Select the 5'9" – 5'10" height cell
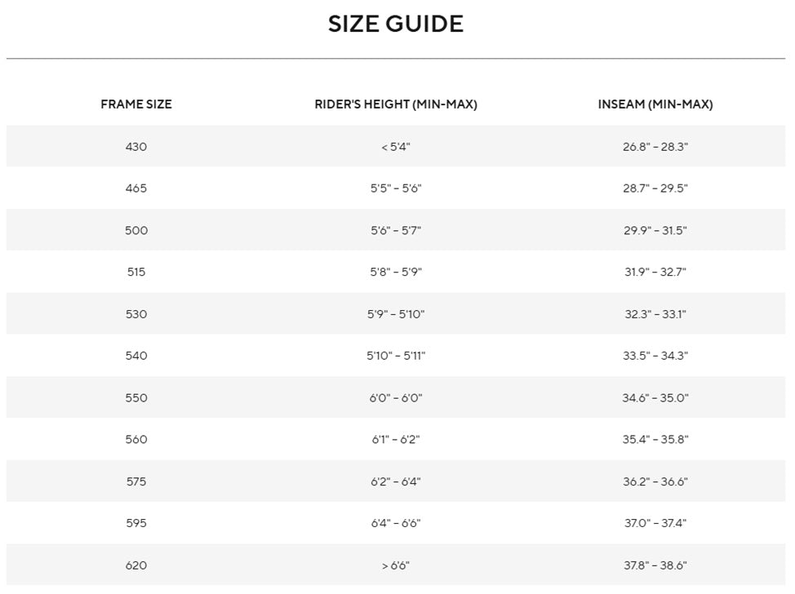This screenshot has height=594, width=795. click(x=396, y=313)
